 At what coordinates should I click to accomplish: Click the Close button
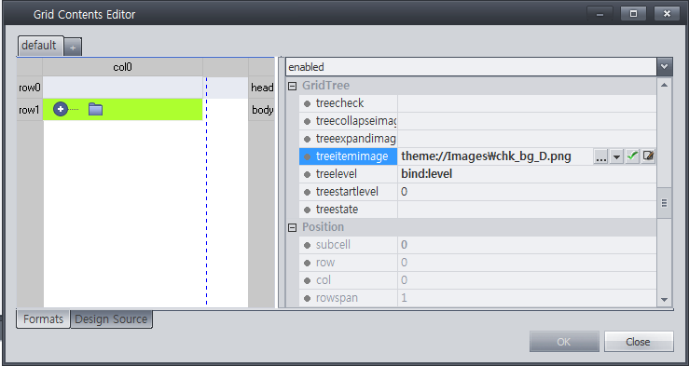click(x=639, y=342)
